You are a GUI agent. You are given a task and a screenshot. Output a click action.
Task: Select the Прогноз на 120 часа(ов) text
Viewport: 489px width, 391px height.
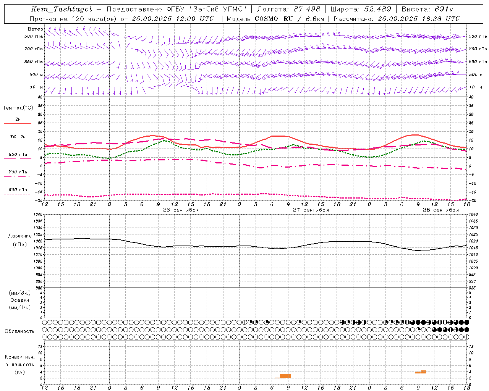(73, 19)
